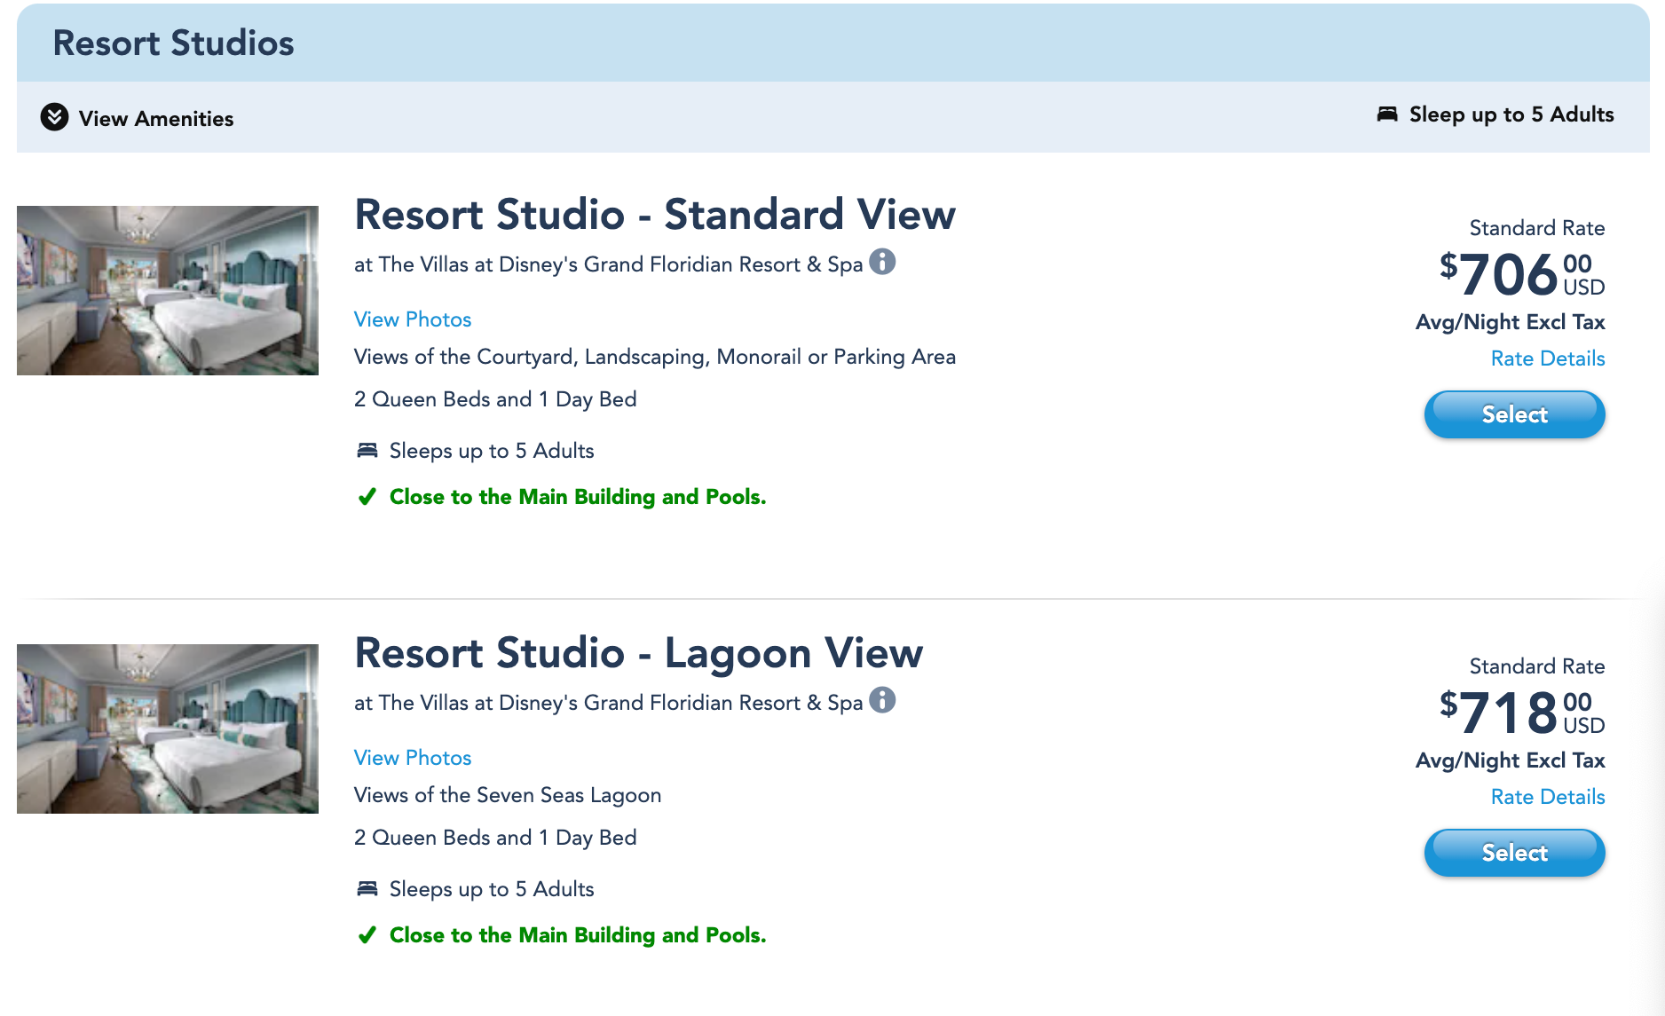The width and height of the screenshot is (1665, 1016).
Task: Open Rate Details for the $718 room
Action: [1547, 797]
